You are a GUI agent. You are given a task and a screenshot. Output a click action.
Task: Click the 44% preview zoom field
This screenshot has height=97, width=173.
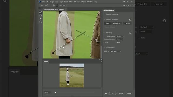(x=47, y=92)
